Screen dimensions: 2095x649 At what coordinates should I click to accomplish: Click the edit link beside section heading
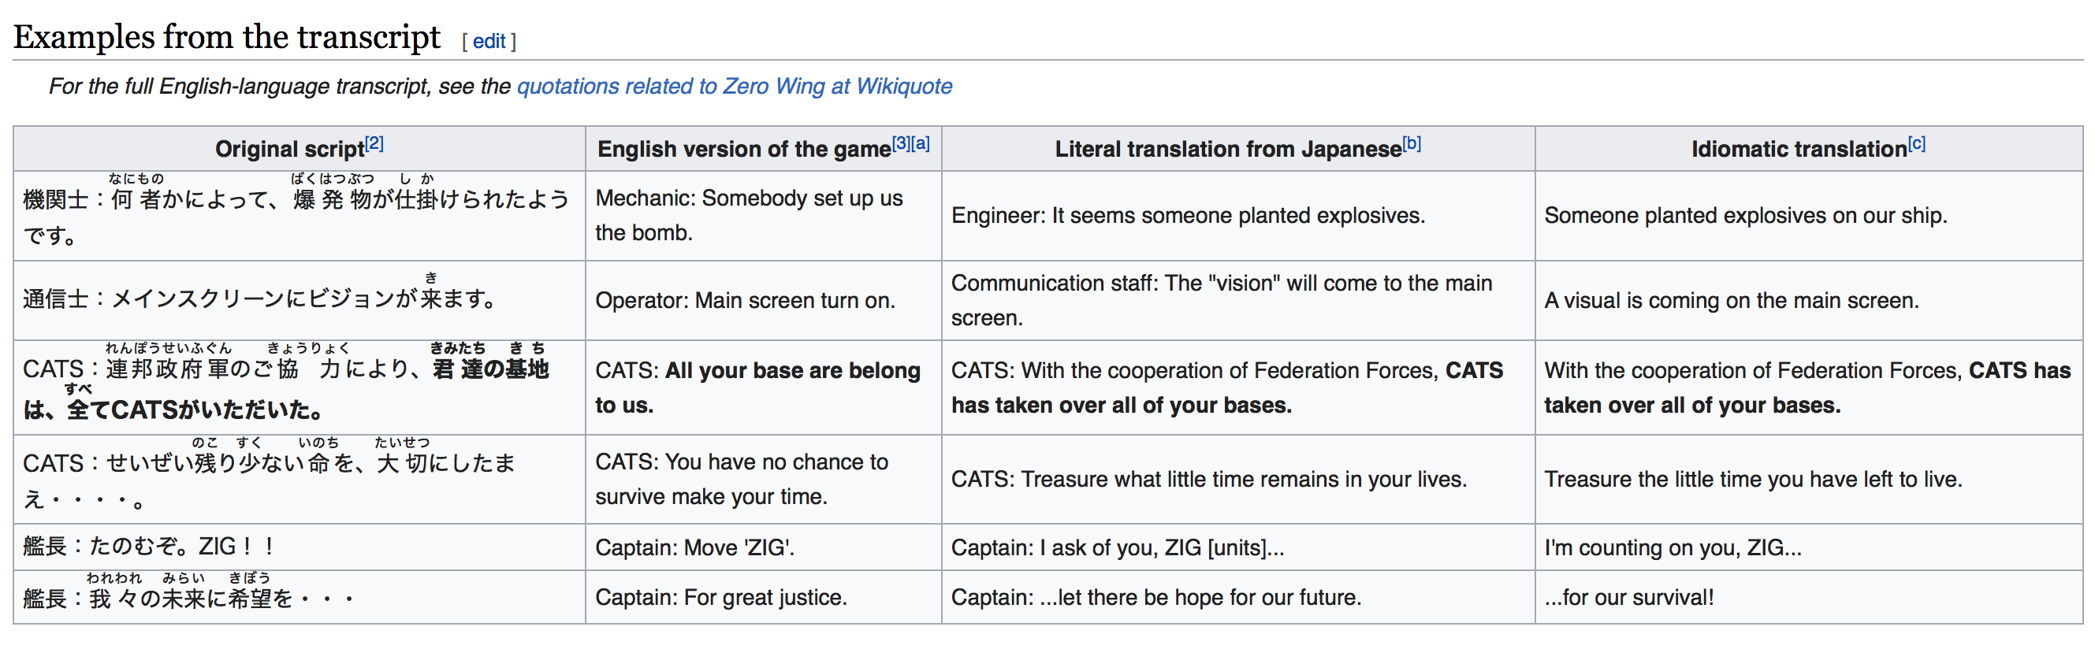pos(489,42)
